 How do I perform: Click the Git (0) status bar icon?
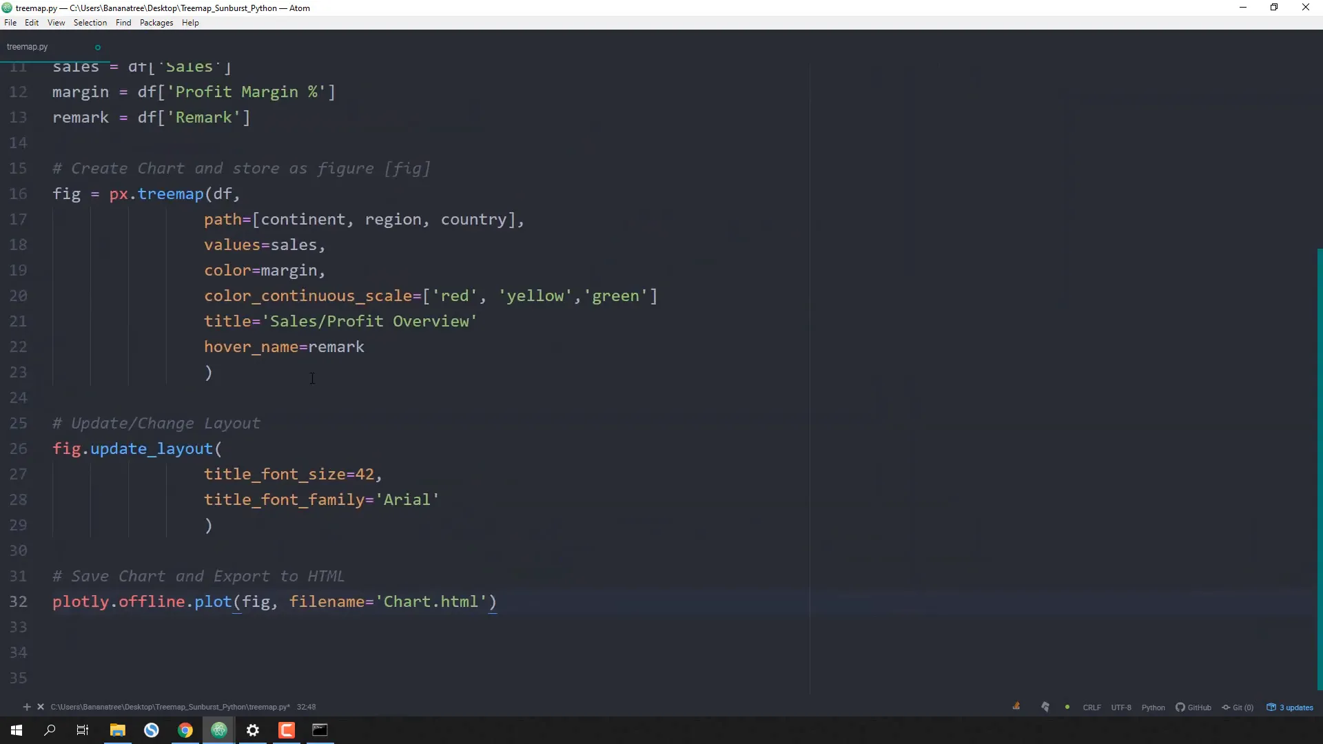(x=1238, y=707)
